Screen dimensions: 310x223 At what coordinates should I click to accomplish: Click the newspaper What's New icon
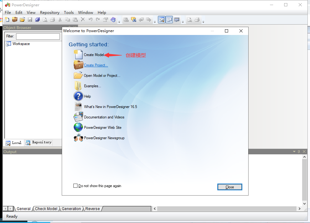click(x=78, y=106)
